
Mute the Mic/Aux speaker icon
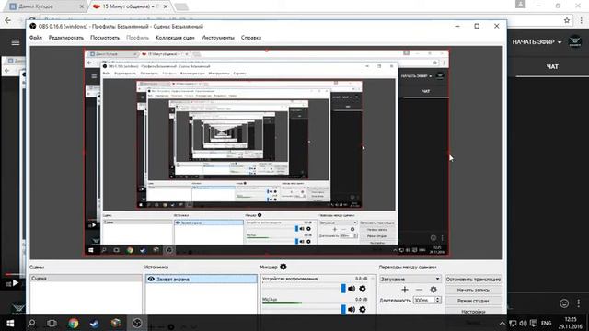(x=352, y=309)
